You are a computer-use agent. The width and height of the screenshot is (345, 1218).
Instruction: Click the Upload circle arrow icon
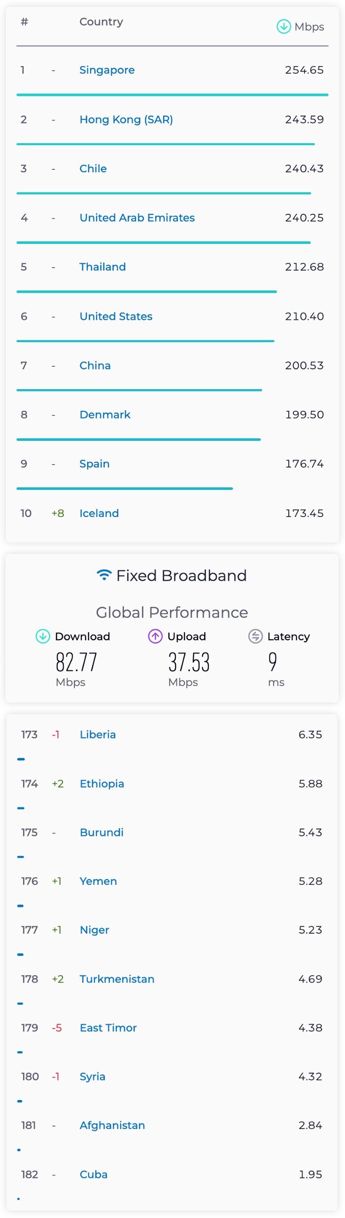[155, 636]
